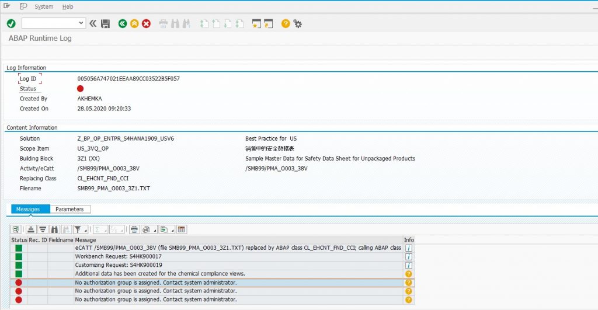This screenshot has width=598, height=310.
Task: Switch to the Parameters tab
Action: [x=70, y=209]
